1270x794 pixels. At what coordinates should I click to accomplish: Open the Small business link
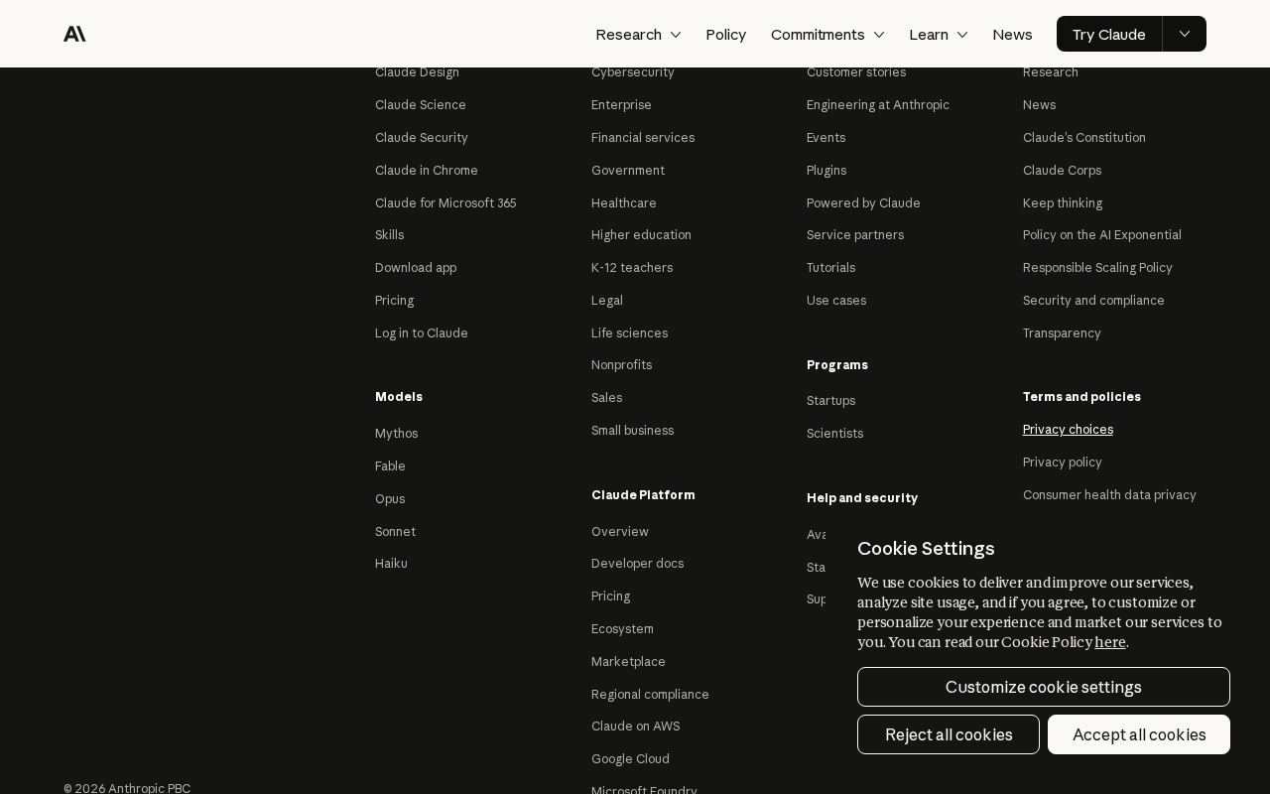(632, 430)
